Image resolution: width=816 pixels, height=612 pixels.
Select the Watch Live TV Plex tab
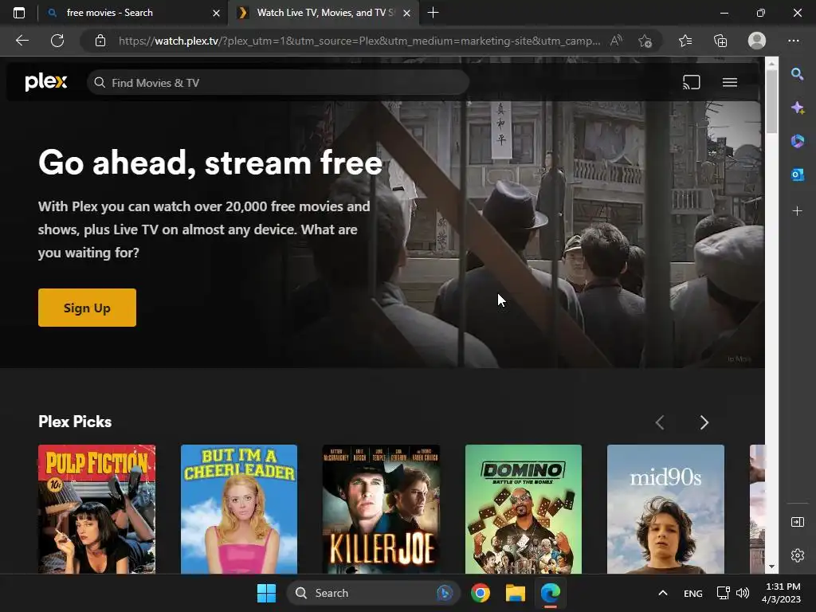coord(323,13)
